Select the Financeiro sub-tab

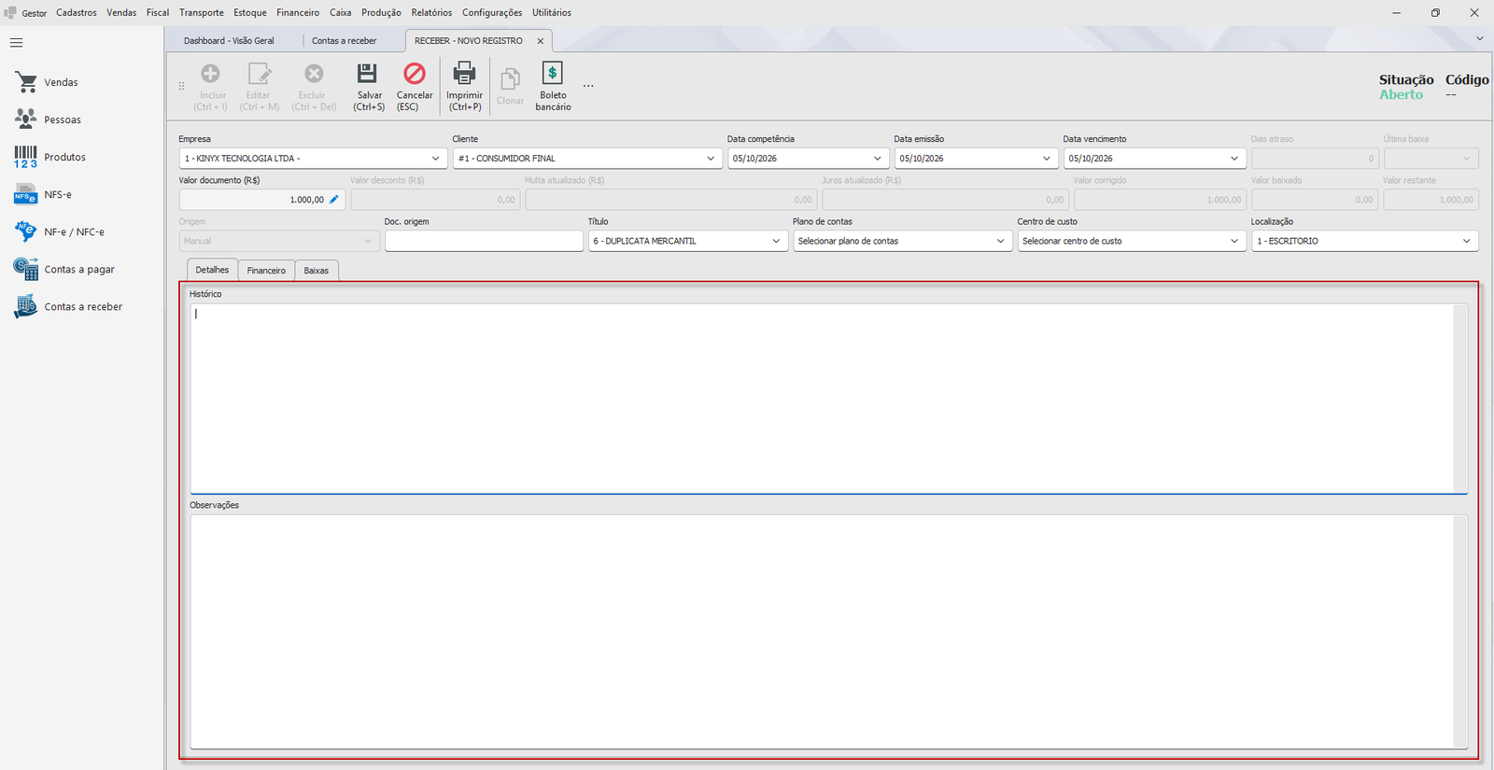pos(266,271)
